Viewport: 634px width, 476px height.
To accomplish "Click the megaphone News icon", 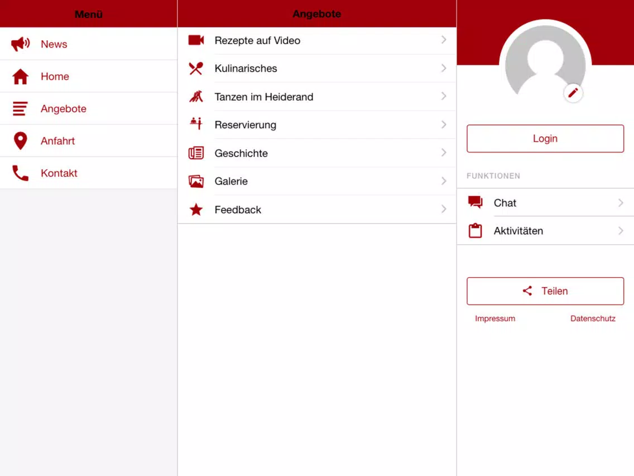I will coord(21,44).
